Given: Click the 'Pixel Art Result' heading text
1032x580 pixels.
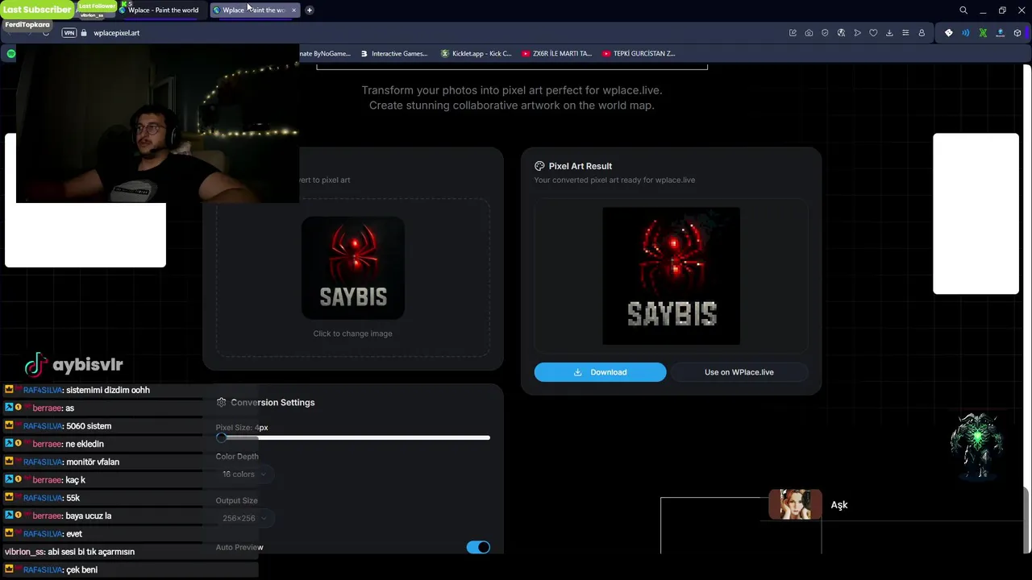Looking at the screenshot, I should [580, 166].
